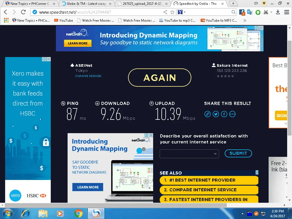292x219 pixels.
Task: Open #1 Best Internet Provider link
Action: [x=209, y=180]
